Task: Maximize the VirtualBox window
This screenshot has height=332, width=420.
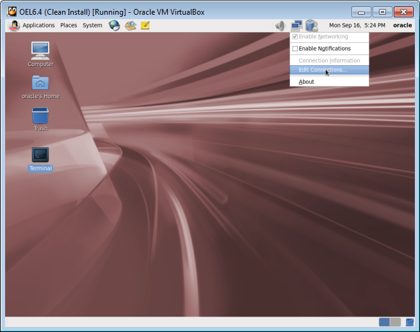Action: pos(382,12)
